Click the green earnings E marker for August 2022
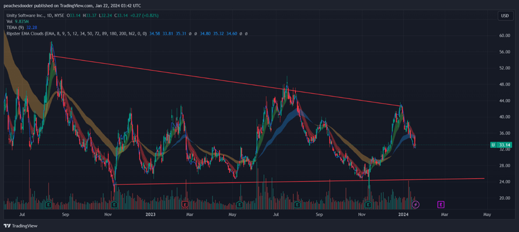Screen dimensions: 519x232 (48, 205)
